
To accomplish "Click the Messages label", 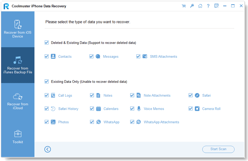I will click(x=111, y=57).
